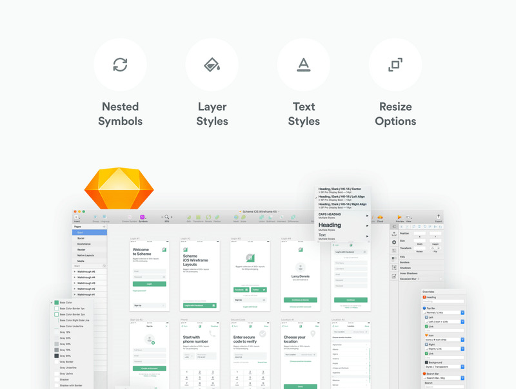
Task: Click the Log in with Facebook button
Action: click(x=200, y=305)
